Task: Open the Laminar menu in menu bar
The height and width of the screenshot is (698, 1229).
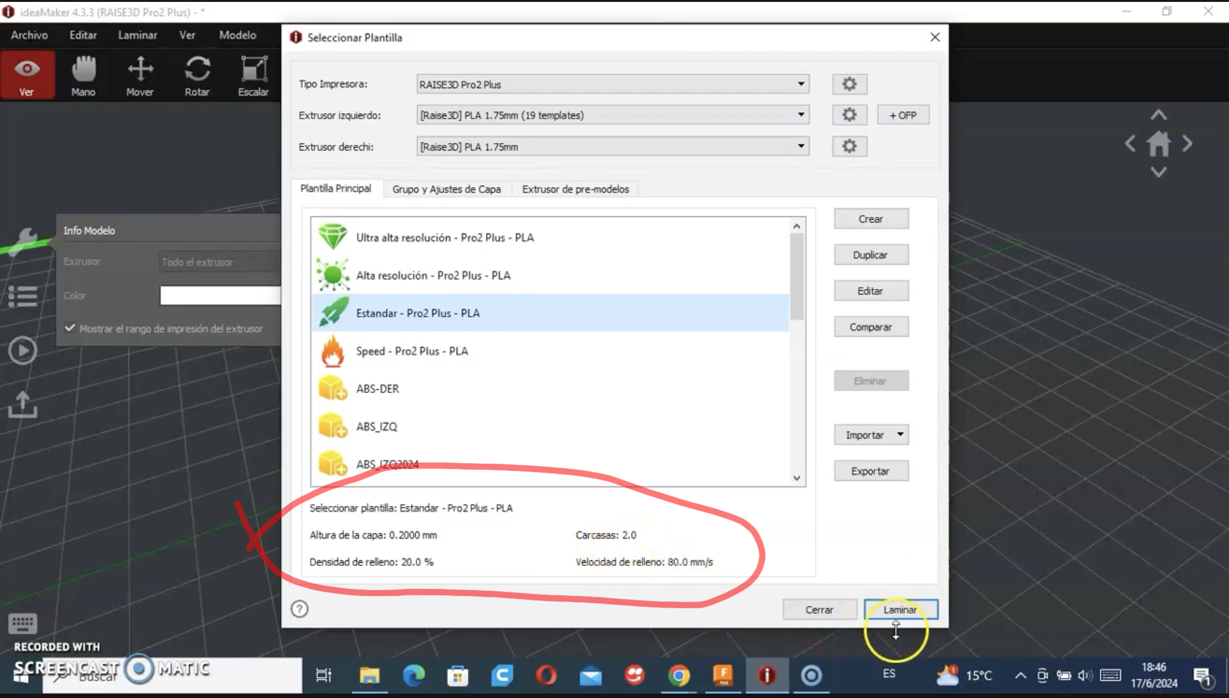Action: 137,35
